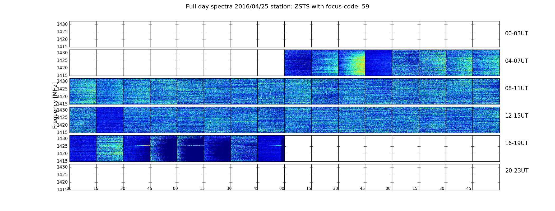
Task: Click the 1420 tick in 16-19UT row
Action: pos(62,154)
